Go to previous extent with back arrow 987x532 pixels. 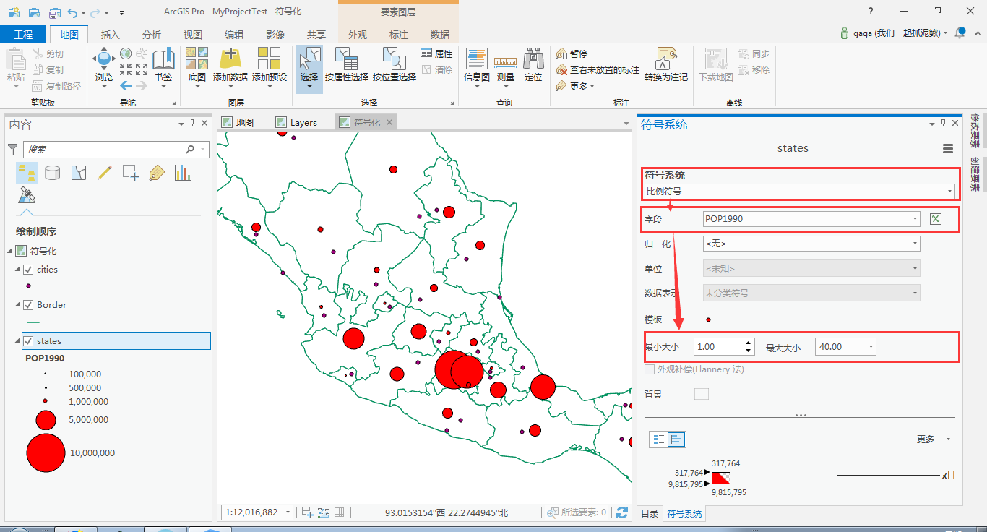point(126,85)
